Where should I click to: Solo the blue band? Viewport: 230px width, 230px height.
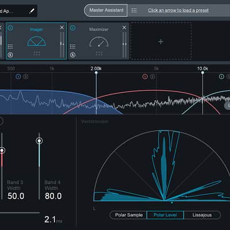(26, 76)
